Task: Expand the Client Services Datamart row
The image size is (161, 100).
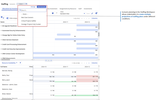Action: [1, 40]
